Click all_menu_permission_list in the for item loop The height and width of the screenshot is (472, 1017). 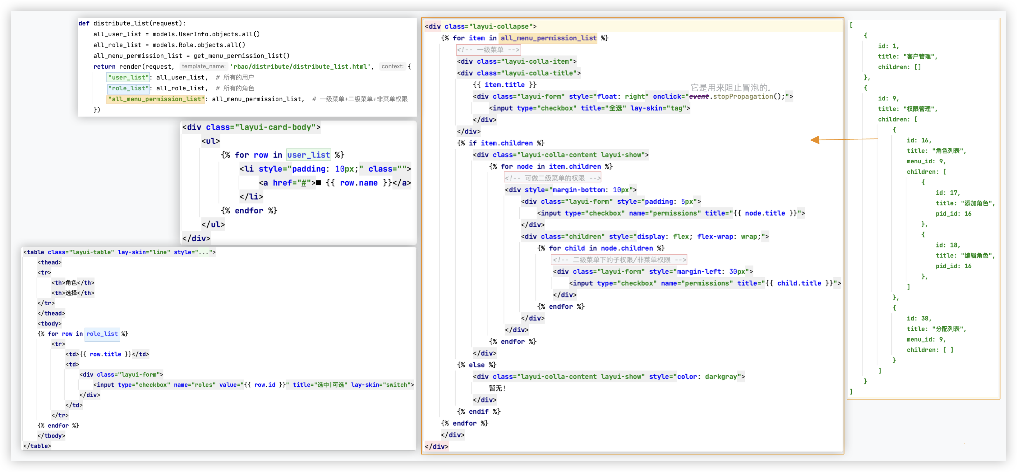pos(548,38)
